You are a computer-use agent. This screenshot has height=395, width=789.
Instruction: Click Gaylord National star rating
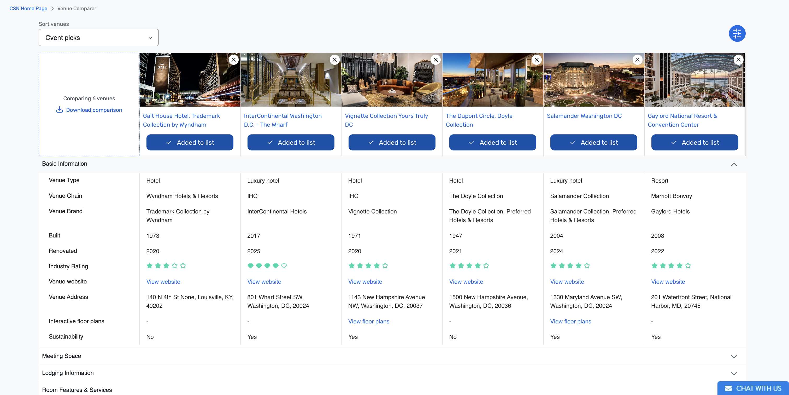671,266
